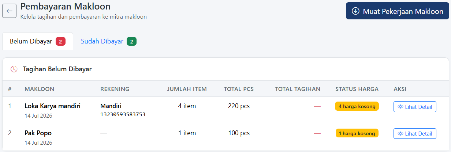
Task: Click the STATUS HARGA column header
Action: [x=357, y=89]
